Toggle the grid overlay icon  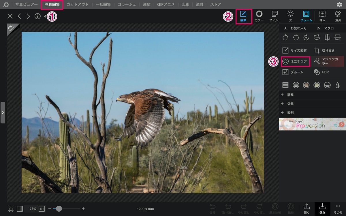[11, 209]
